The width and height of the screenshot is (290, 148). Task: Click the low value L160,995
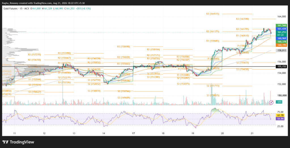[59, 8]
